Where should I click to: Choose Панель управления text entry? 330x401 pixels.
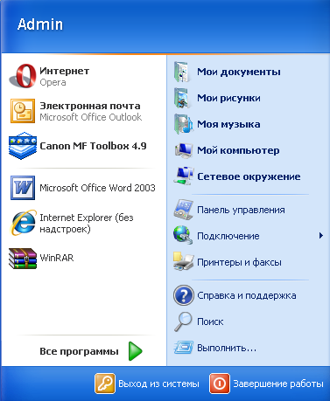241,210
